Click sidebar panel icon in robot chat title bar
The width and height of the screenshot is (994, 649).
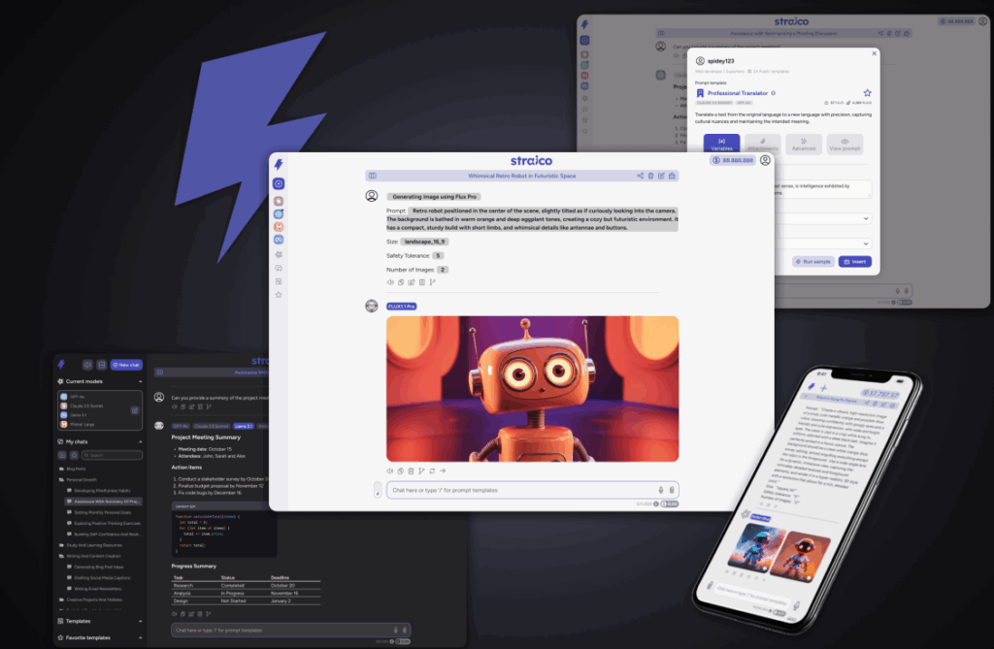(x=373, y=177)
